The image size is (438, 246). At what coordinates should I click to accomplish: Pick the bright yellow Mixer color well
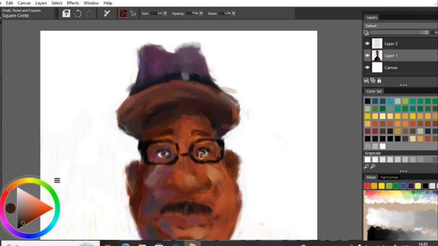click(x=382, y=186)
